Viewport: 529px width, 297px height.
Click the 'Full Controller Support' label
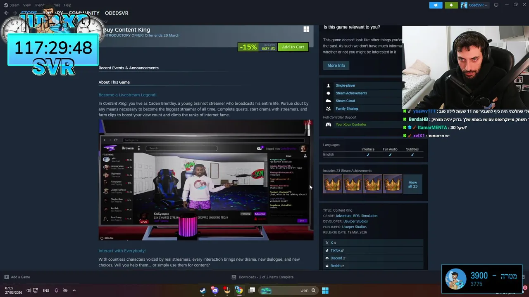[340, 118]
